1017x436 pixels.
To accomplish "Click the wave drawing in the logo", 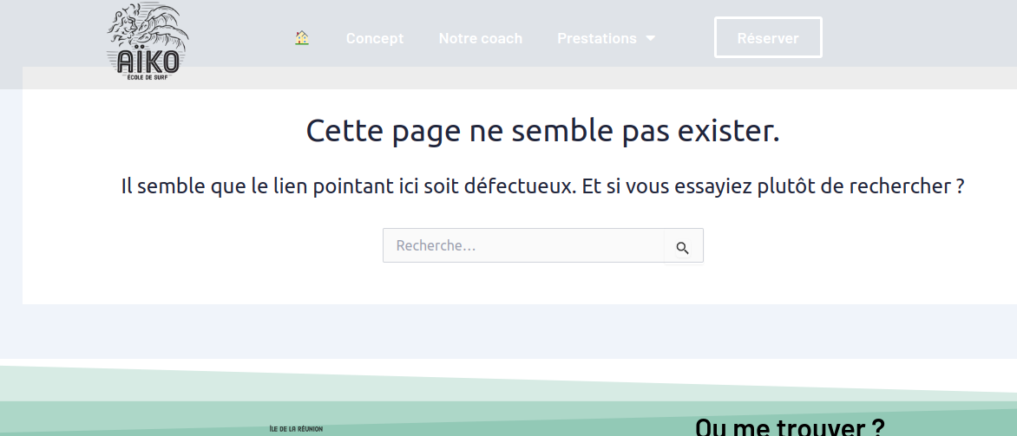I will (149, 26).
